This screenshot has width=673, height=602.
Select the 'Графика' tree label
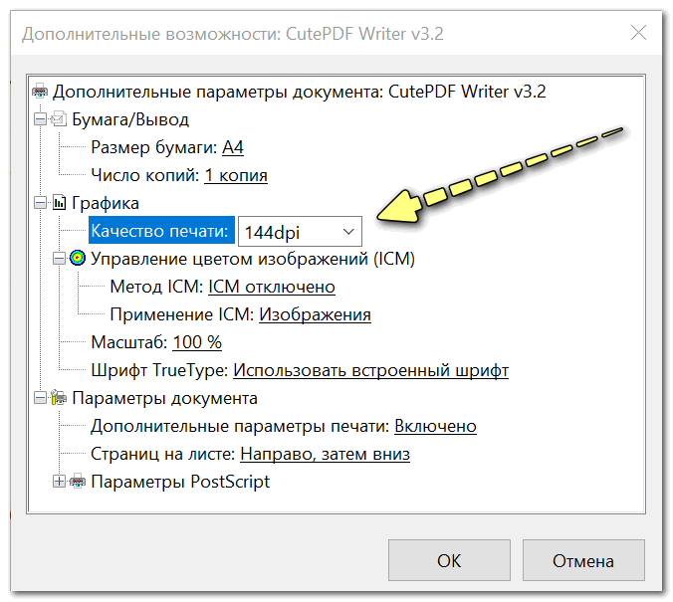pos(106,203)
